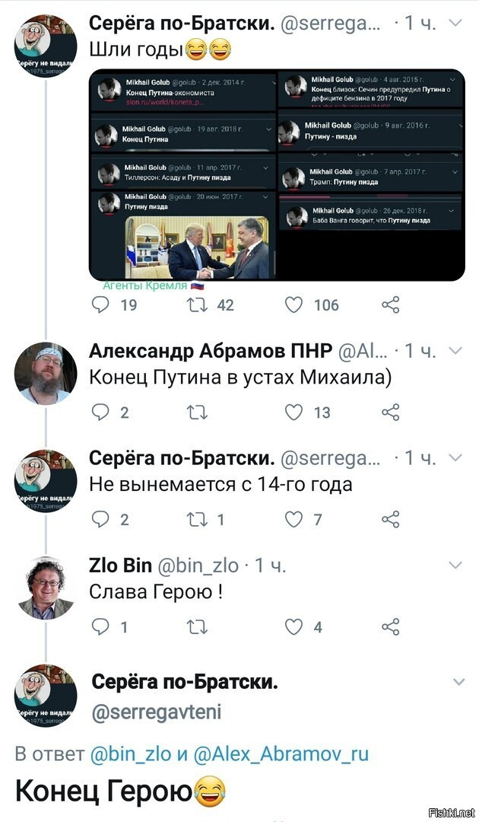479x822 pixels.
Task: Share the Не вынемается tweet
Action: coord(391,520)
